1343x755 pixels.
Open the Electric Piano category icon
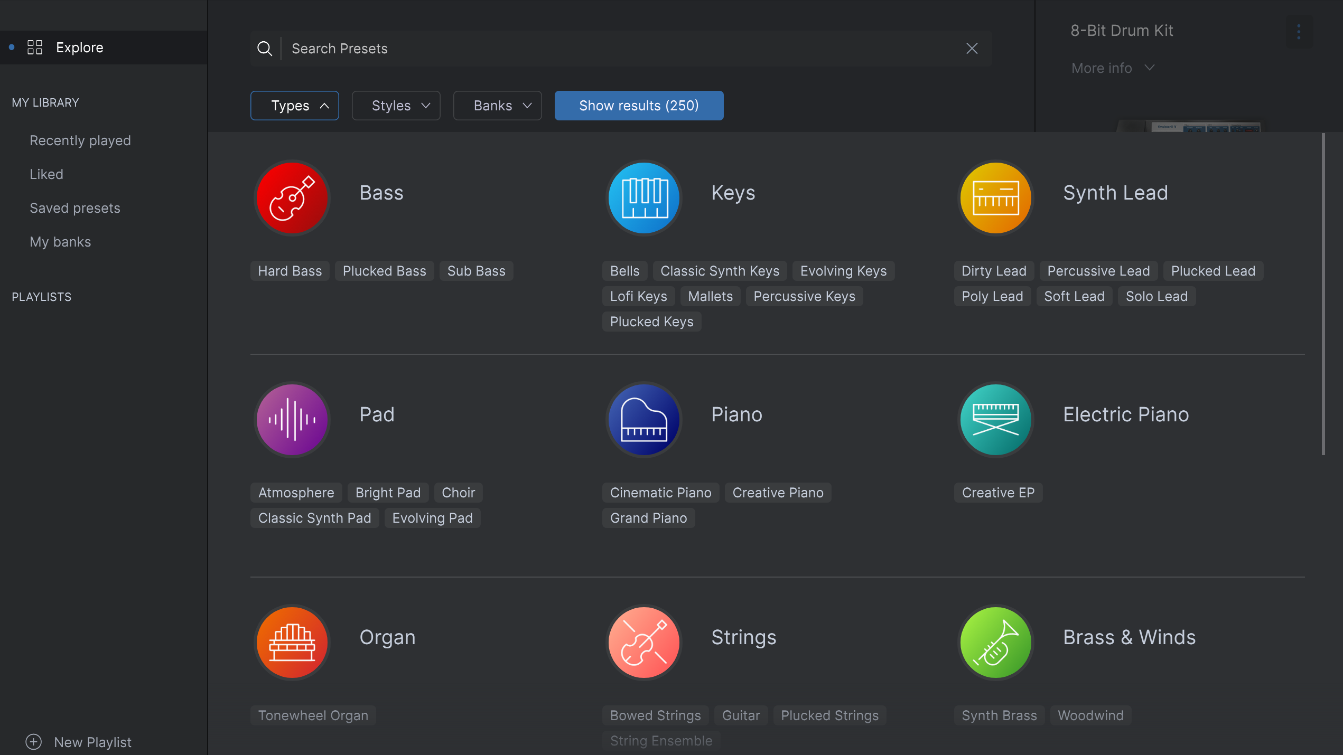(x=995, y=420)
